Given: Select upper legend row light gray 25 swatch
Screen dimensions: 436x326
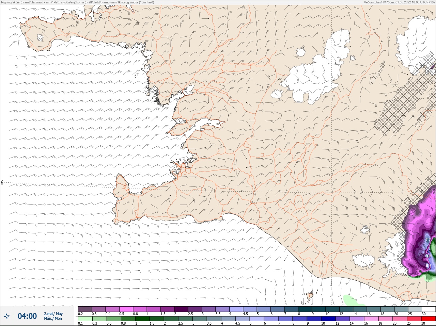Looking at the screenshot, I should pyautogui.click(x=415, y=309).
